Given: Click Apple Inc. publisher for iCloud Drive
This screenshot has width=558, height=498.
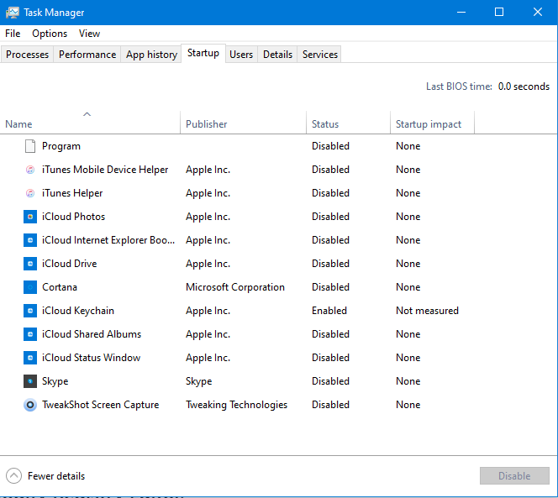Looking at the screenshot, I should coord(208,264).
